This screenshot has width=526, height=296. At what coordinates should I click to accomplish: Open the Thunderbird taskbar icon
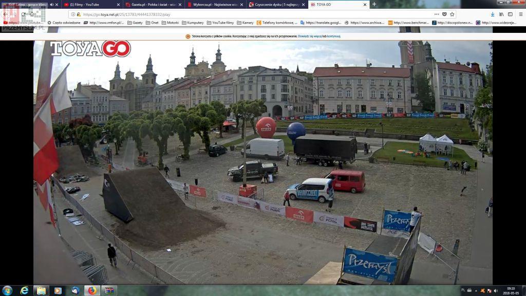point(75,291)
